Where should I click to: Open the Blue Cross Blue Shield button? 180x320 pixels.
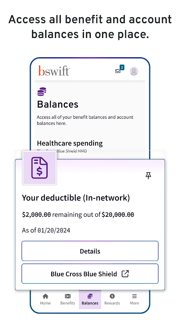point(90,274)
